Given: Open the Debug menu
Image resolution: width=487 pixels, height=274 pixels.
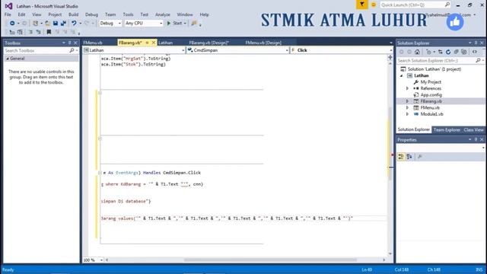Looking at the screenshot, I should (x=91, y=14).
